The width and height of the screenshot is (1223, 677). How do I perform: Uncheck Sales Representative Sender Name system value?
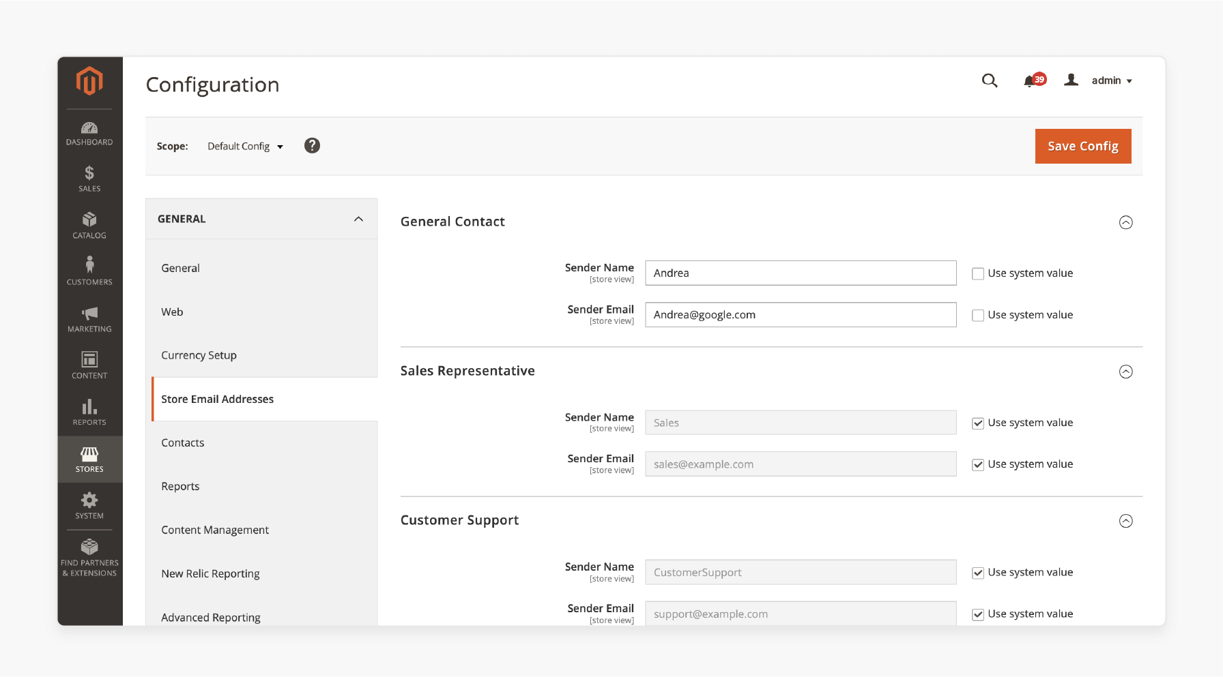click(x=978, y=423)
